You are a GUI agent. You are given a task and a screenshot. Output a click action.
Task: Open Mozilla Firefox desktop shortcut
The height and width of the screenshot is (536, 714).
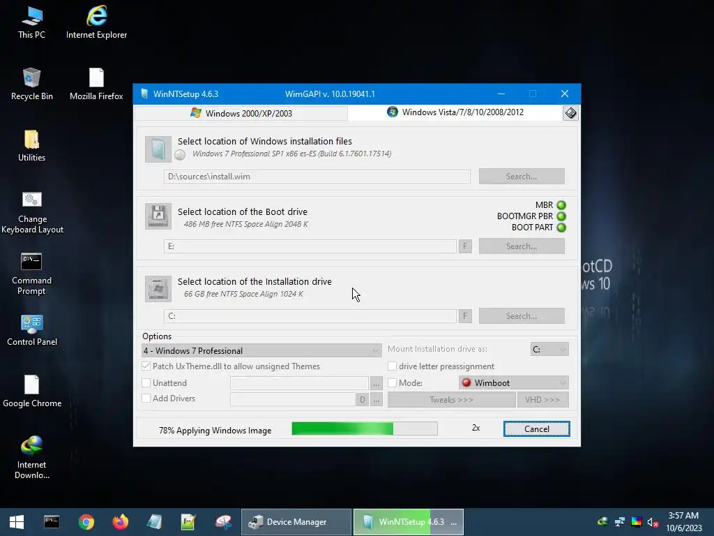pos(96,84)
